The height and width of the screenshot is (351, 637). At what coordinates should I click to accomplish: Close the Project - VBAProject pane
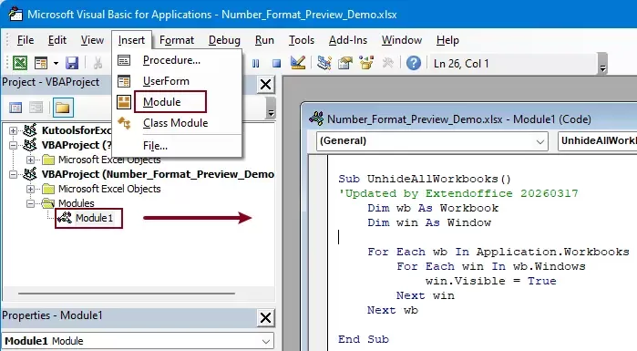click(266, 85)
